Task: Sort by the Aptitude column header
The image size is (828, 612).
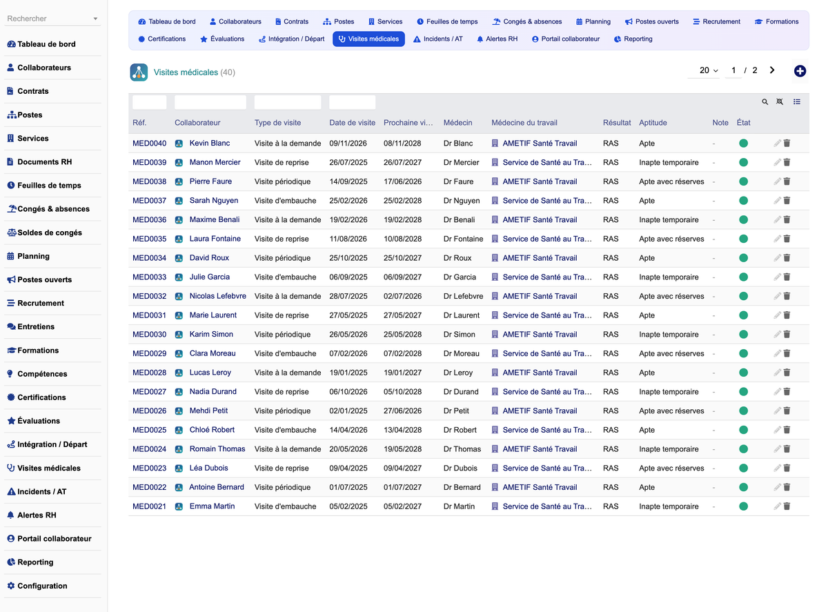Action: 653,123
